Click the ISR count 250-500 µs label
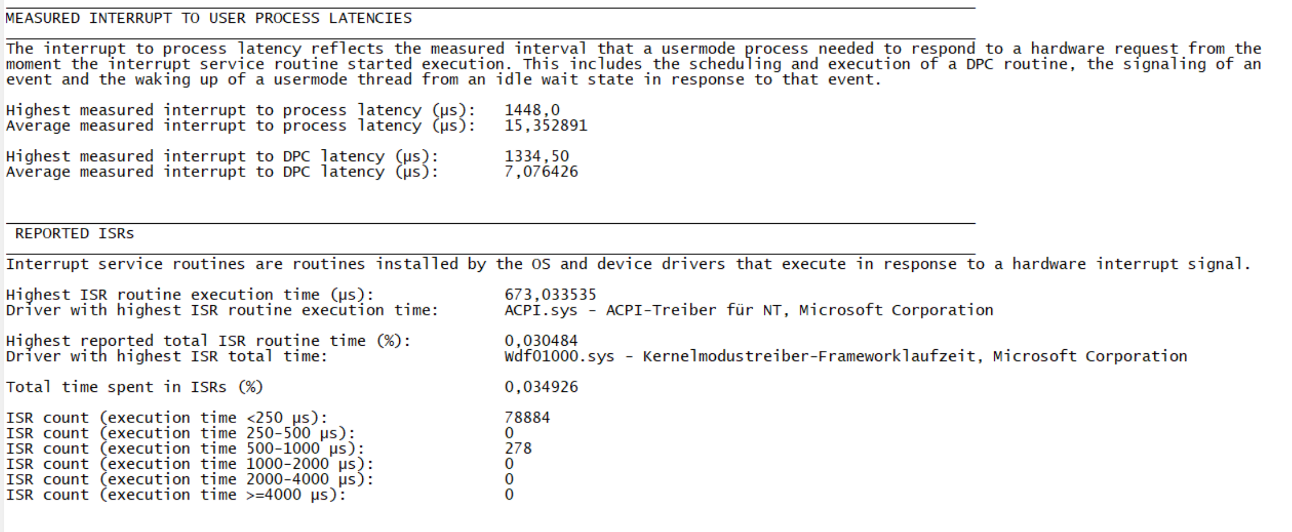Viewport: 1292px width, 532px height. tap(181, 433)
